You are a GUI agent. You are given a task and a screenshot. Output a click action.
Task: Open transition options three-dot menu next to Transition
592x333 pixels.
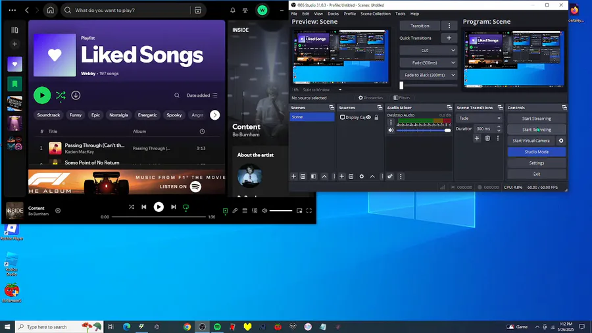coord(449,26)
